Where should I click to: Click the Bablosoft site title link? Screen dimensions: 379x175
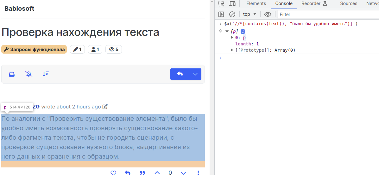click(19, 9)
